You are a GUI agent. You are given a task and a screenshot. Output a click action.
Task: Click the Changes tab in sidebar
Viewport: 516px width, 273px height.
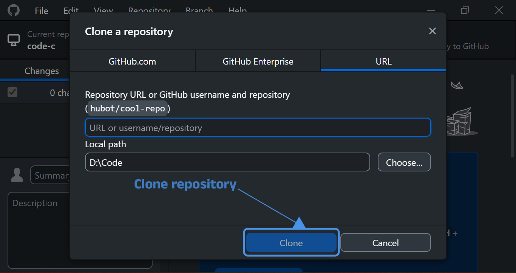point(42,71)
